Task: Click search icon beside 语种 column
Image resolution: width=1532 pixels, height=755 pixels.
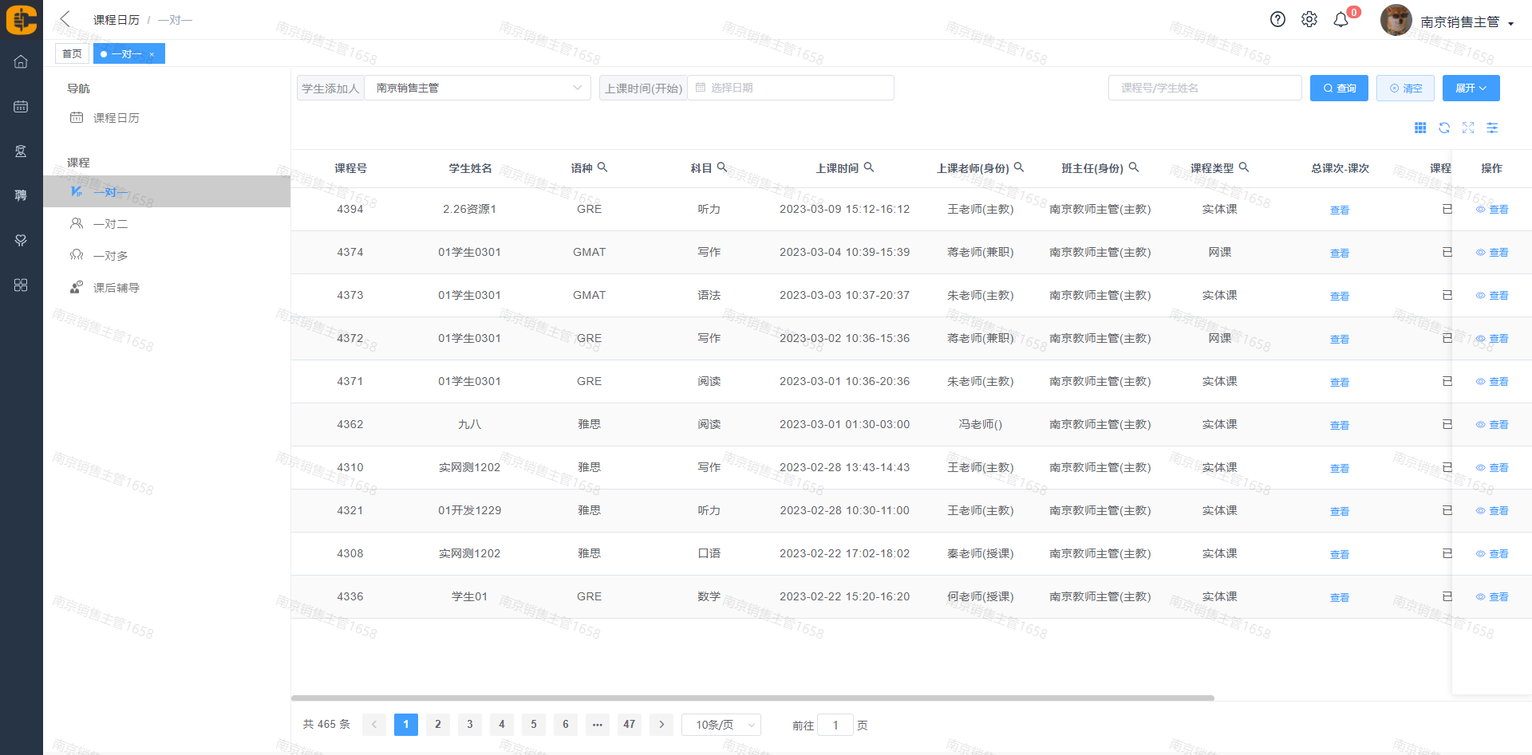Action: click(x=602, y=167)
